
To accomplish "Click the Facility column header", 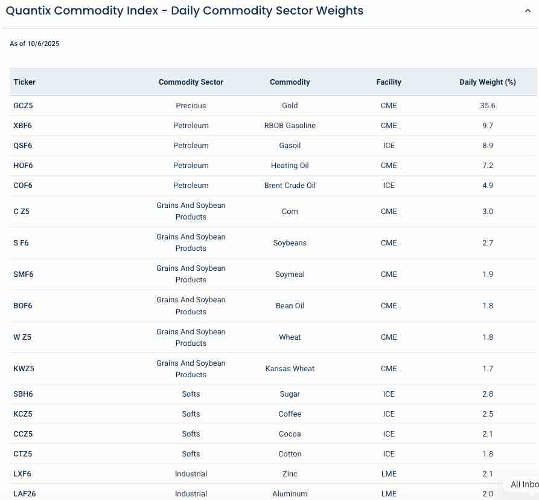I will (x=389, y=82).
